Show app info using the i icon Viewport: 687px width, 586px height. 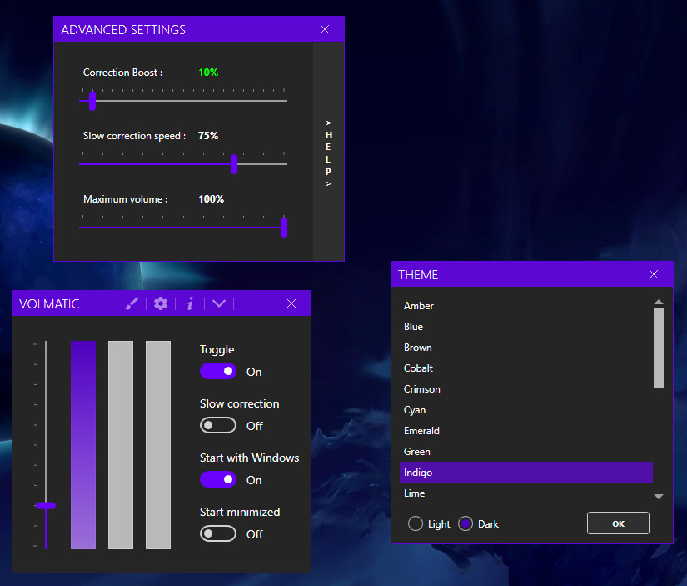190,303
